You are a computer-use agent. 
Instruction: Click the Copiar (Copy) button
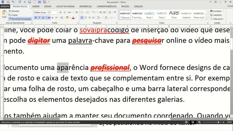coord(13,15)
